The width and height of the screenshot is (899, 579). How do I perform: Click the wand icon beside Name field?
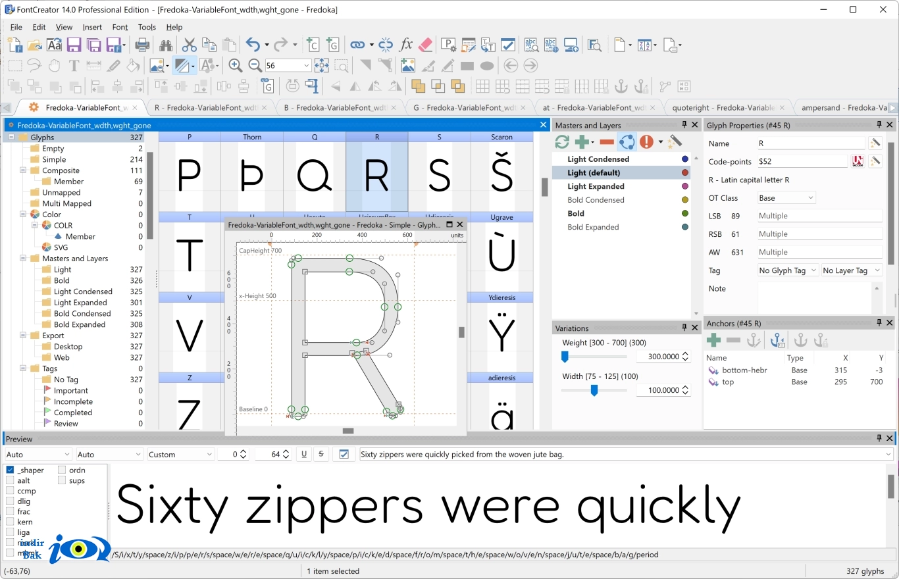coord(875,143)
